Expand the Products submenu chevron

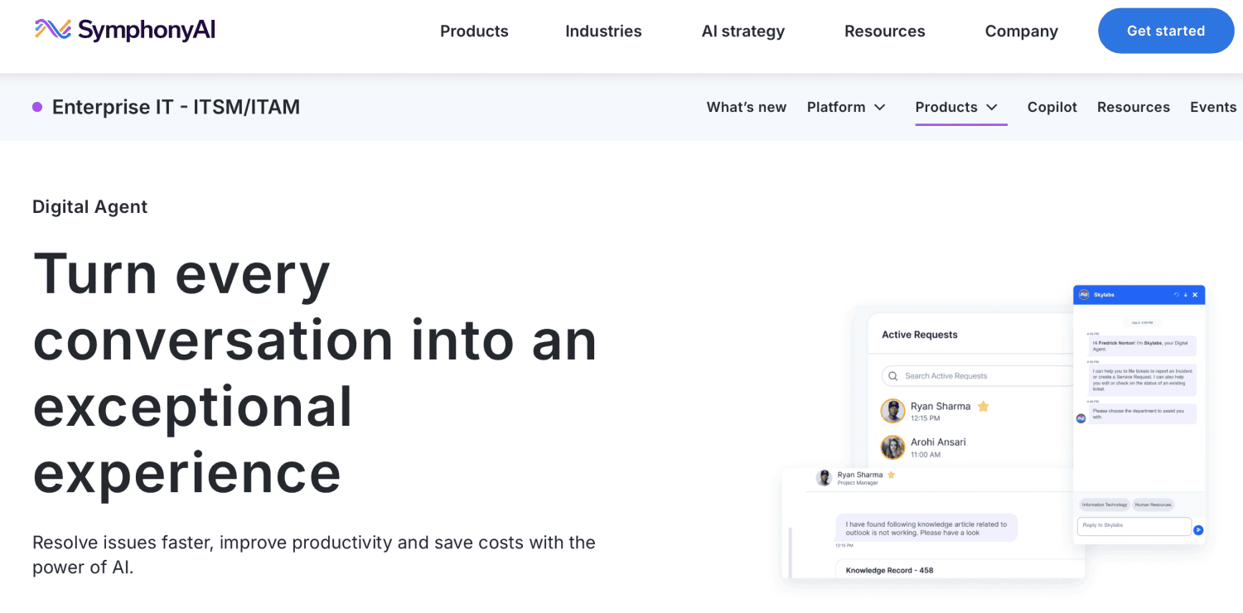[x=992, y=107]
